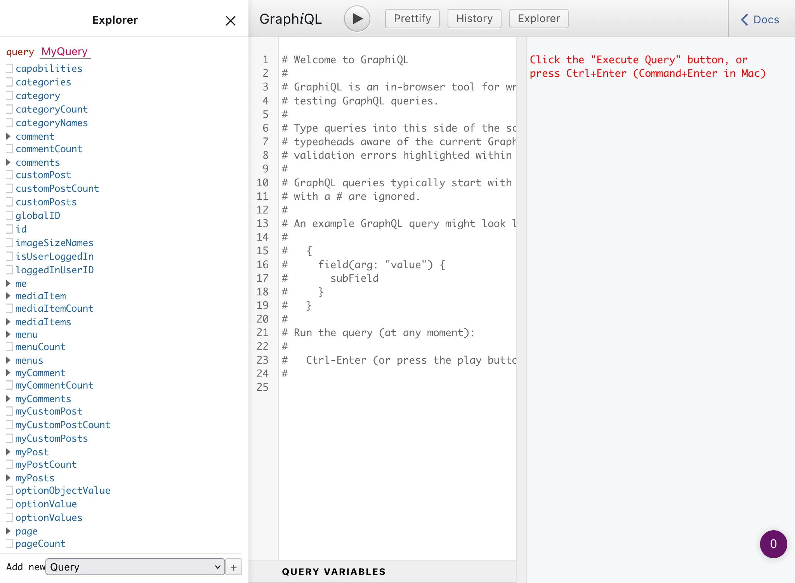795x583 pixels.
Task: Expand the page field
Action: coord(9,531)
